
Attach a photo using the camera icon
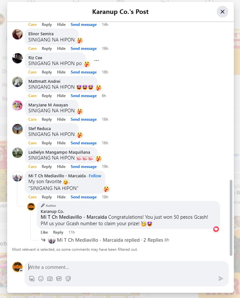click(50, 279)
